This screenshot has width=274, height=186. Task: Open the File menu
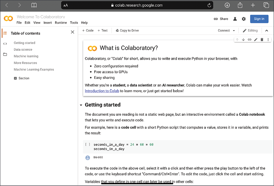19,23
